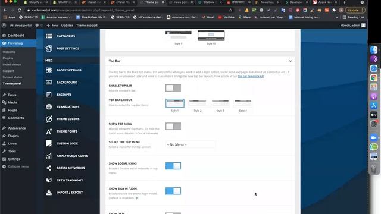381x214 pixels.
Task: Open Install demos submenu link
Action: click(12, 65)
